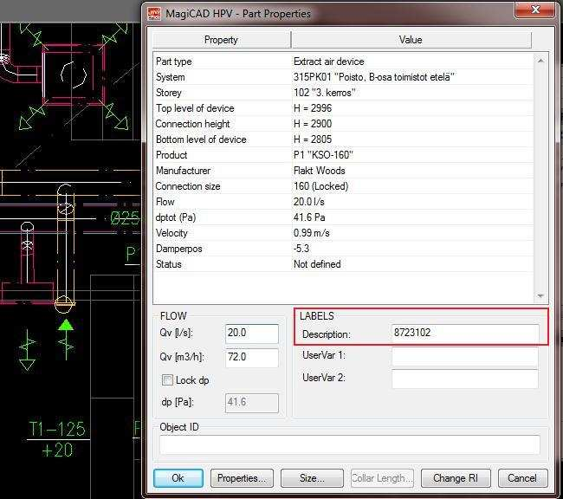Screen dimensions: 563x499
Task: Click the disabled Collar Length... button
Action: click(x=382, y=478)
